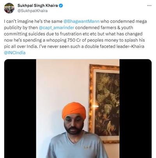Open the @BhagwantMann mention
This screenshot has width=156, height=158.
coord(82,21)
